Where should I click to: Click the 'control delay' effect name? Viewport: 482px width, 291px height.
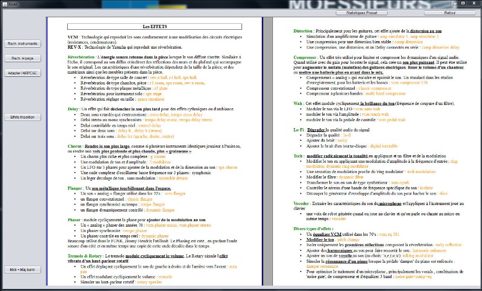(x=149, y=125)
